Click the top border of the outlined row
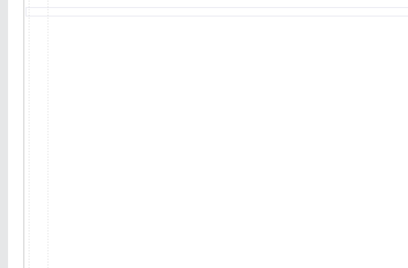The height and width of the screenshot is (268, 408). pos(217,8)
